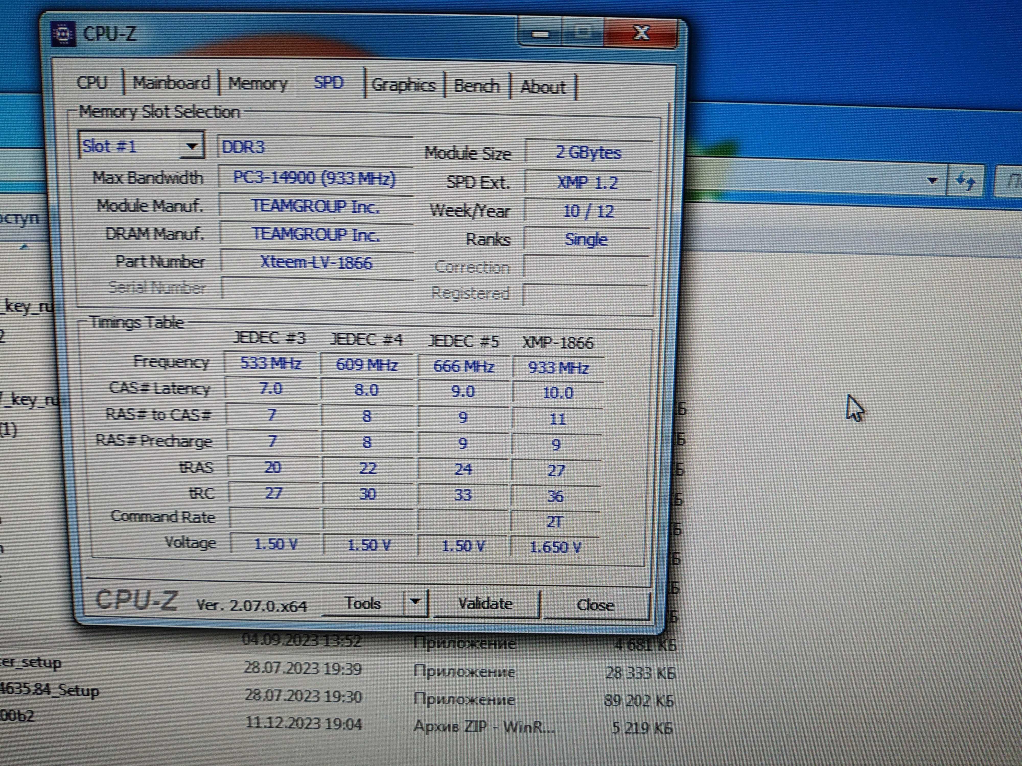Click the 89 202 КБ file size entry
Screen dimensions: 1022x766
click(639, 701)
